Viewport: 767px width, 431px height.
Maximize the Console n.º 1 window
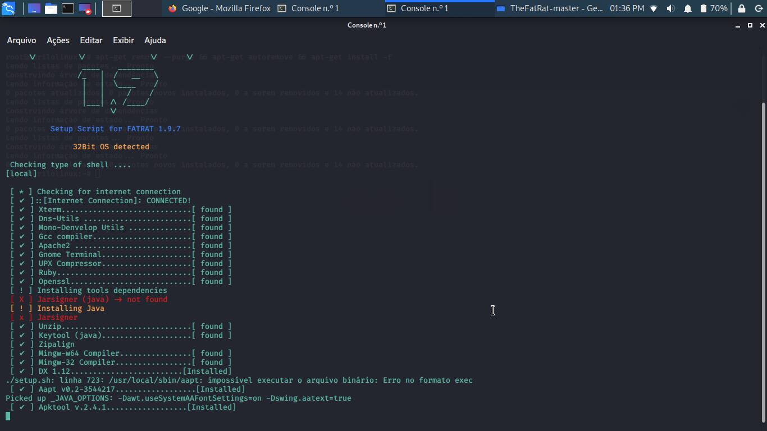[750, 25]
